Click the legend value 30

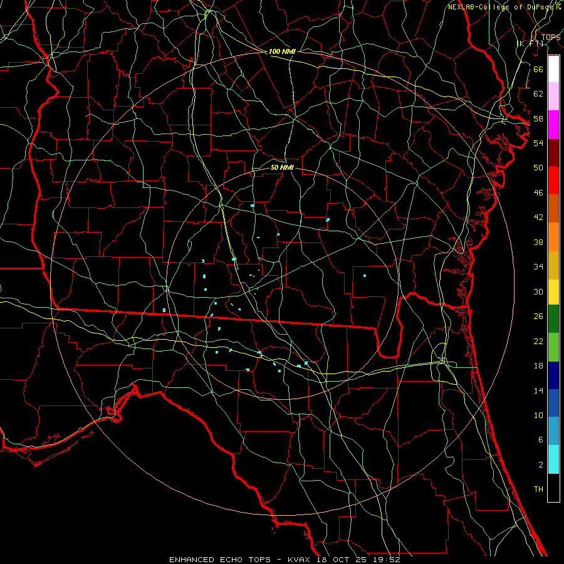tap(538, 291)
